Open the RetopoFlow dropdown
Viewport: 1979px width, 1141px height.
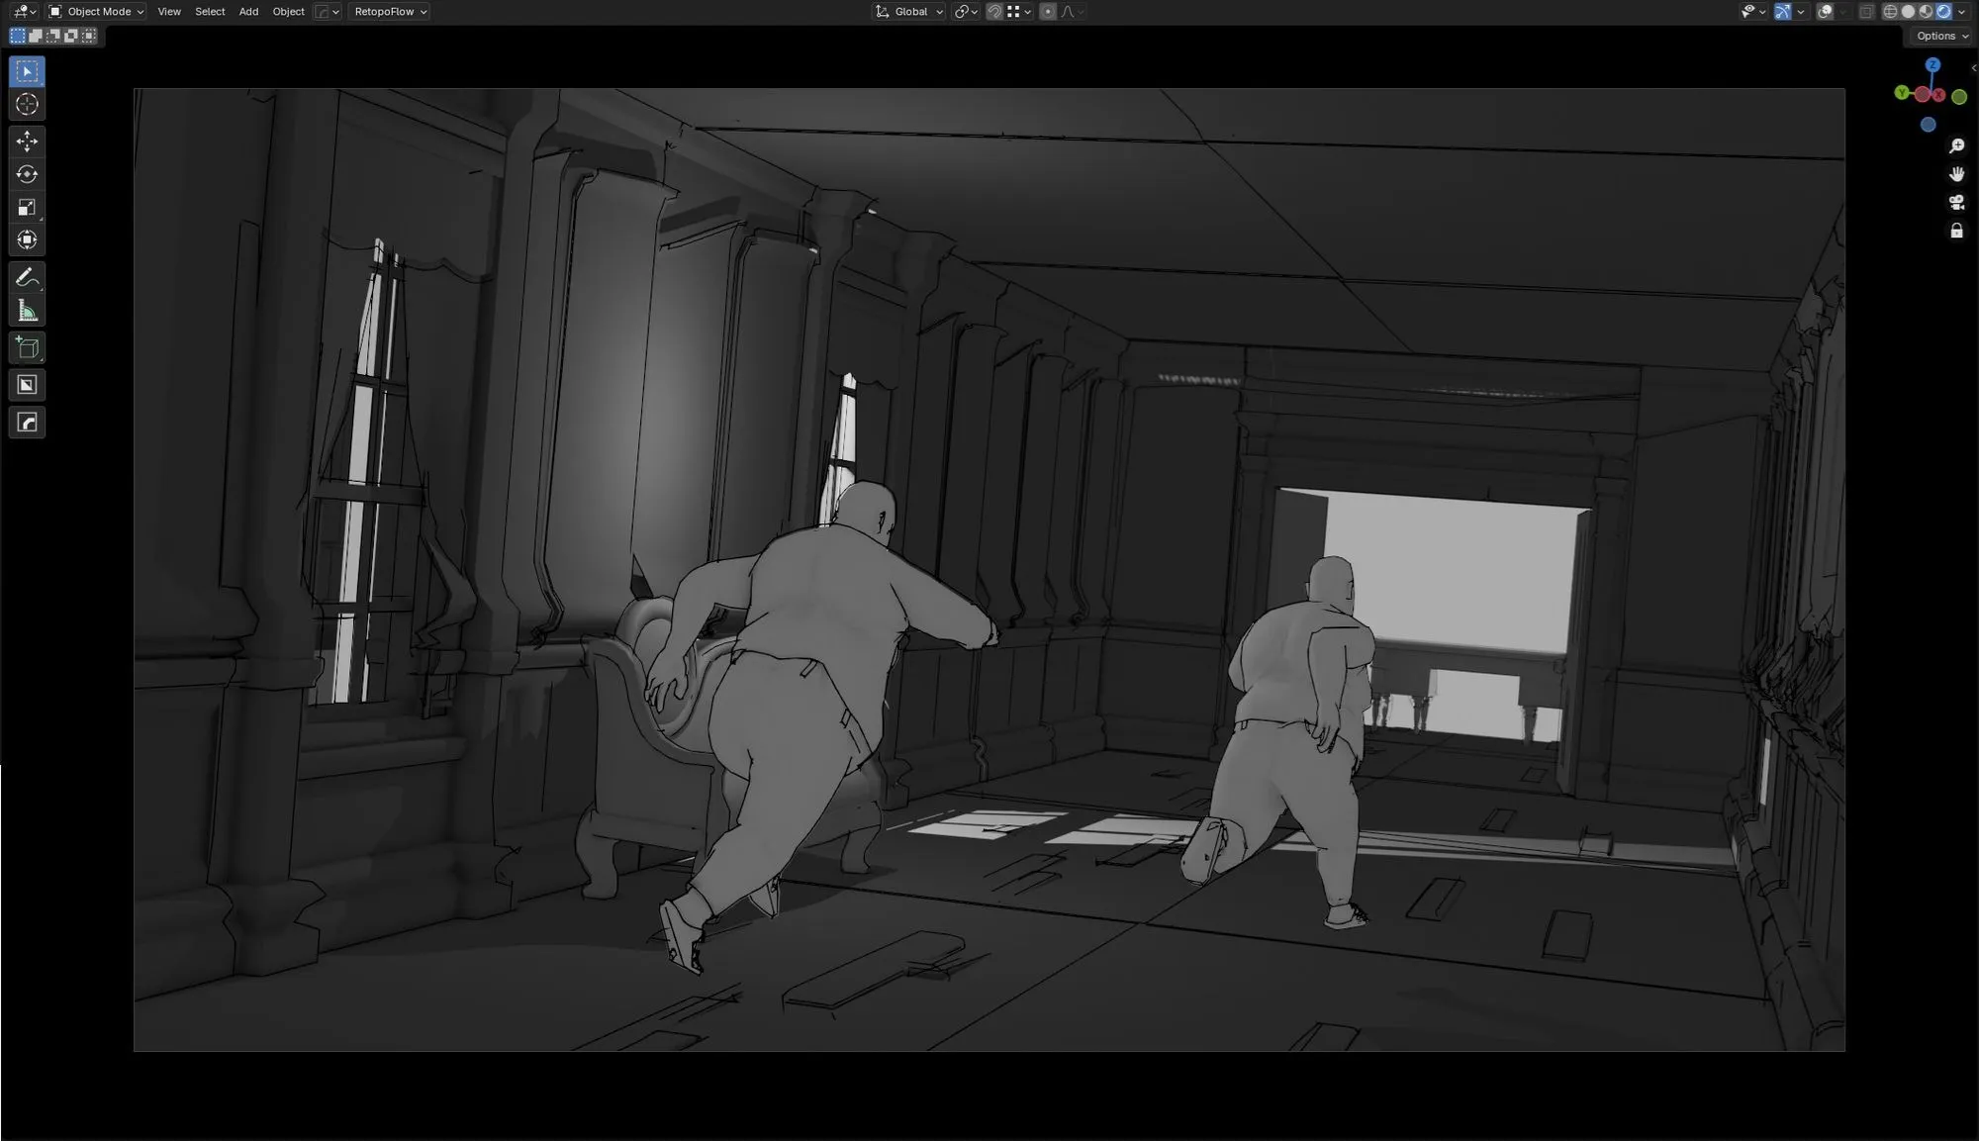(390, 12)
